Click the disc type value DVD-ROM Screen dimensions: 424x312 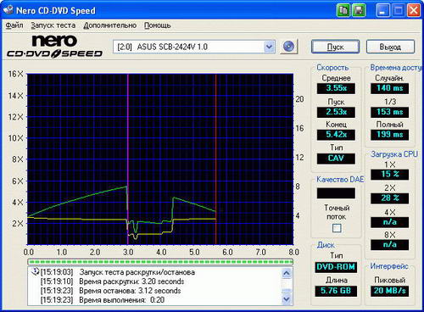(336, 267)
